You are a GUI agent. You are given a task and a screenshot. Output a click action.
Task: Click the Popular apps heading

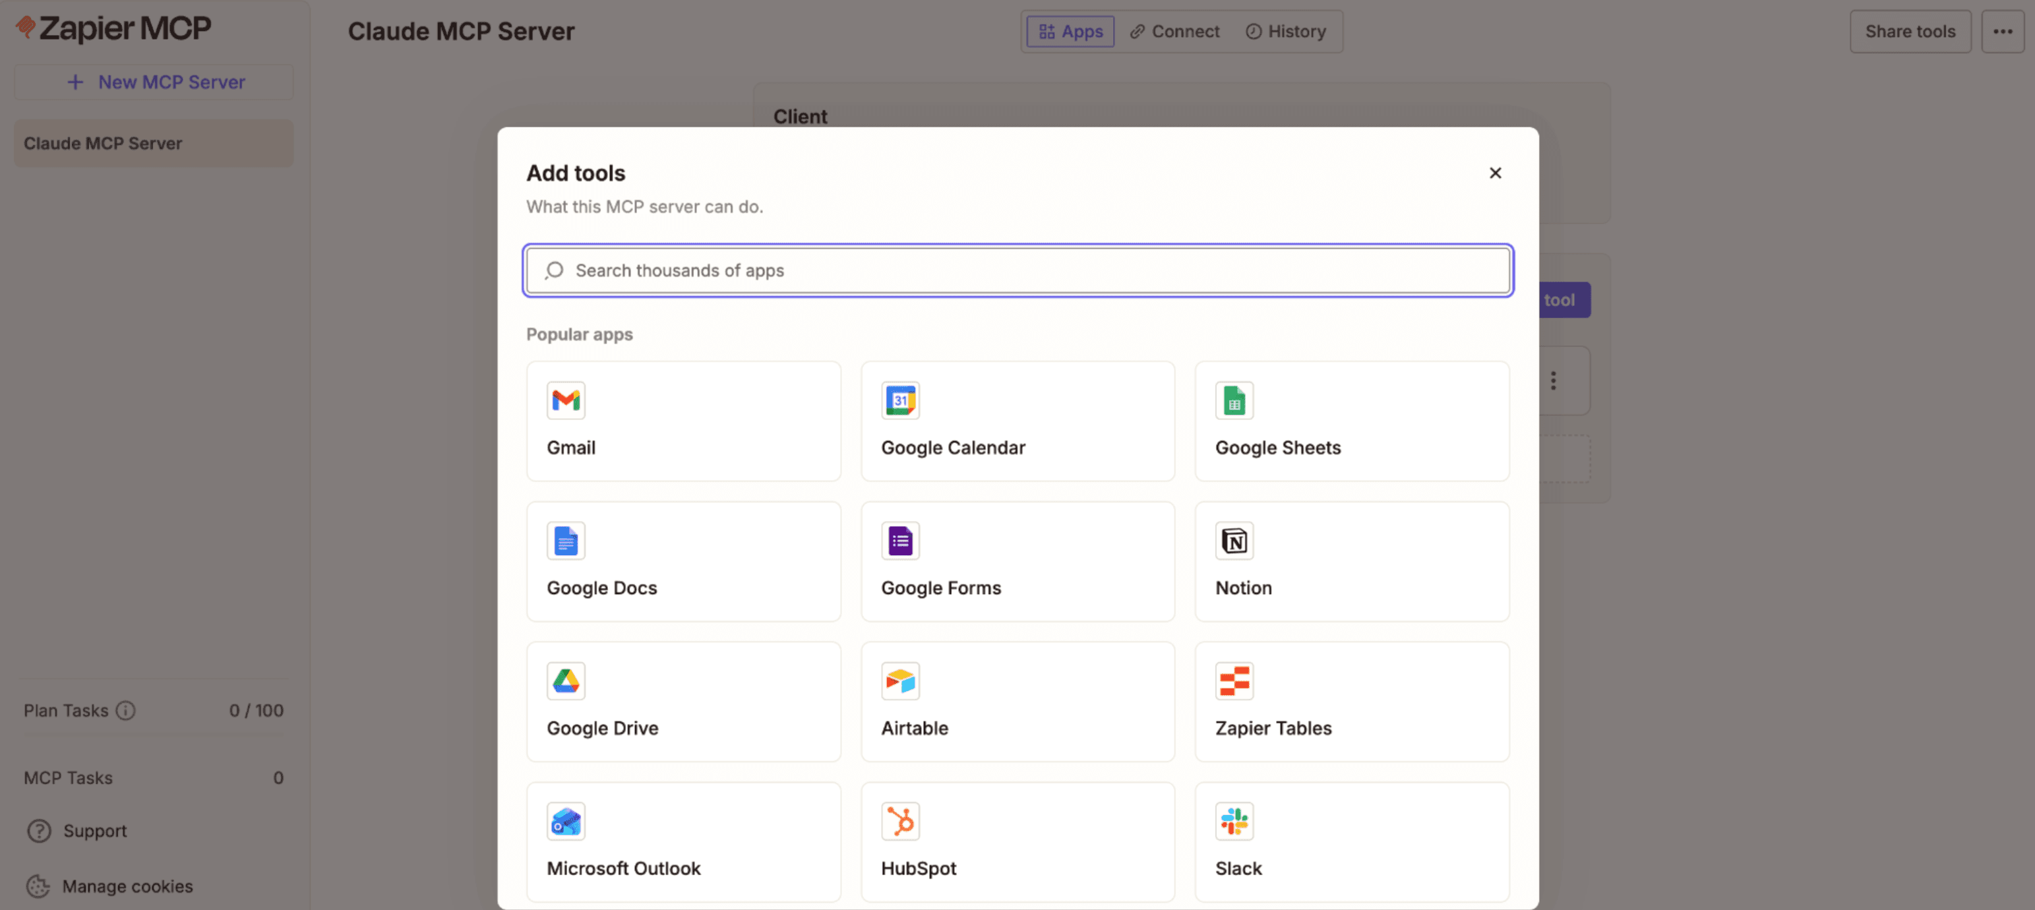[579, 334]
